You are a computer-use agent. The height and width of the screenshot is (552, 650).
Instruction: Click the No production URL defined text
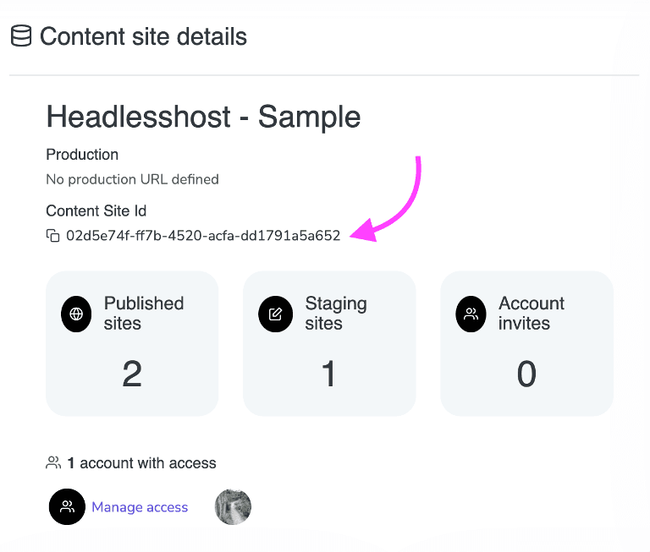pyautogui.click(x=132, y=179)
